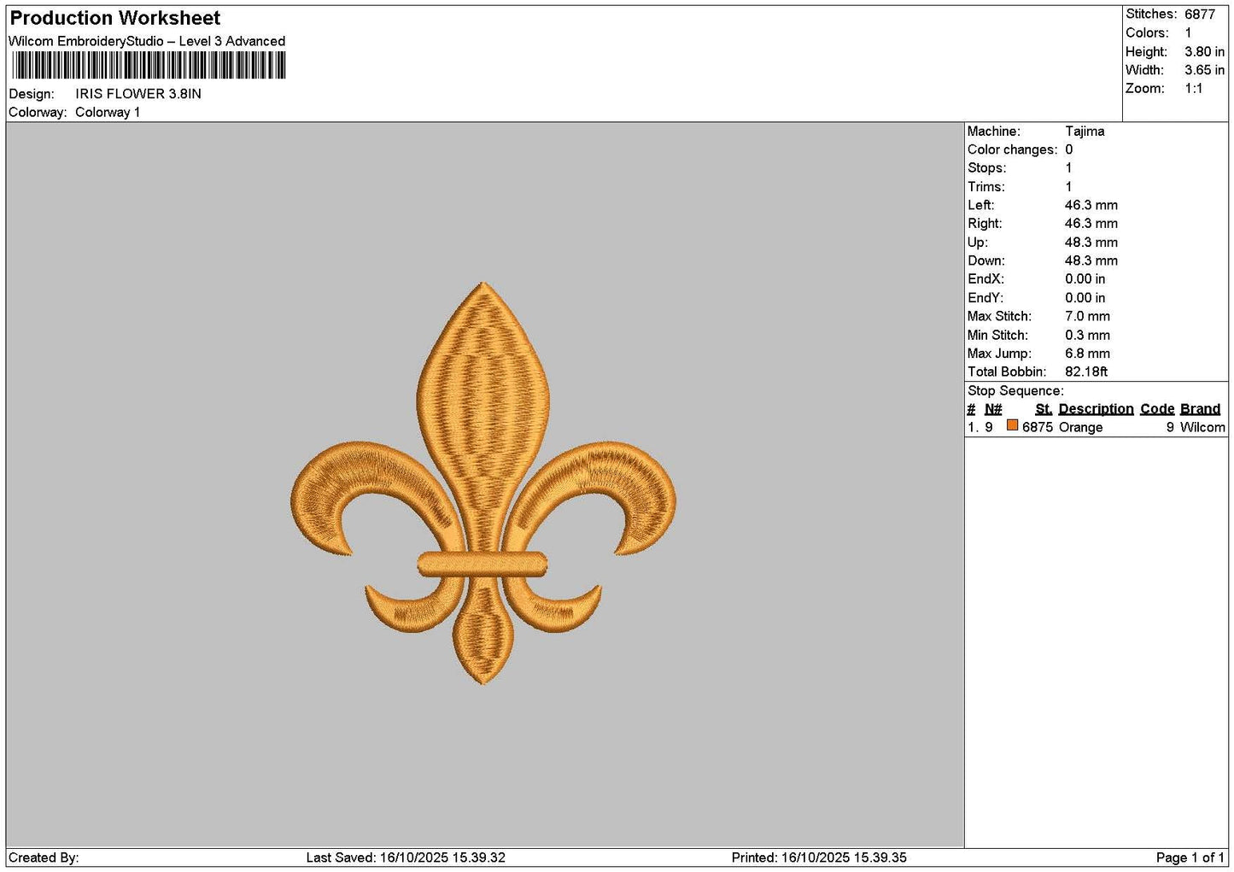Select the "Production Worksheet" title
Image resolution: width=1234 pixels, height=872 pixels.
[x=115, y=18]
